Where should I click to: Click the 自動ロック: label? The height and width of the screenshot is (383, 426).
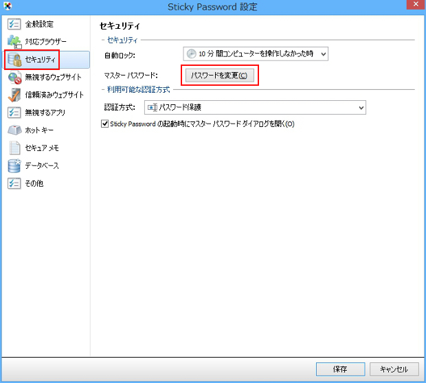coord(120,56)
